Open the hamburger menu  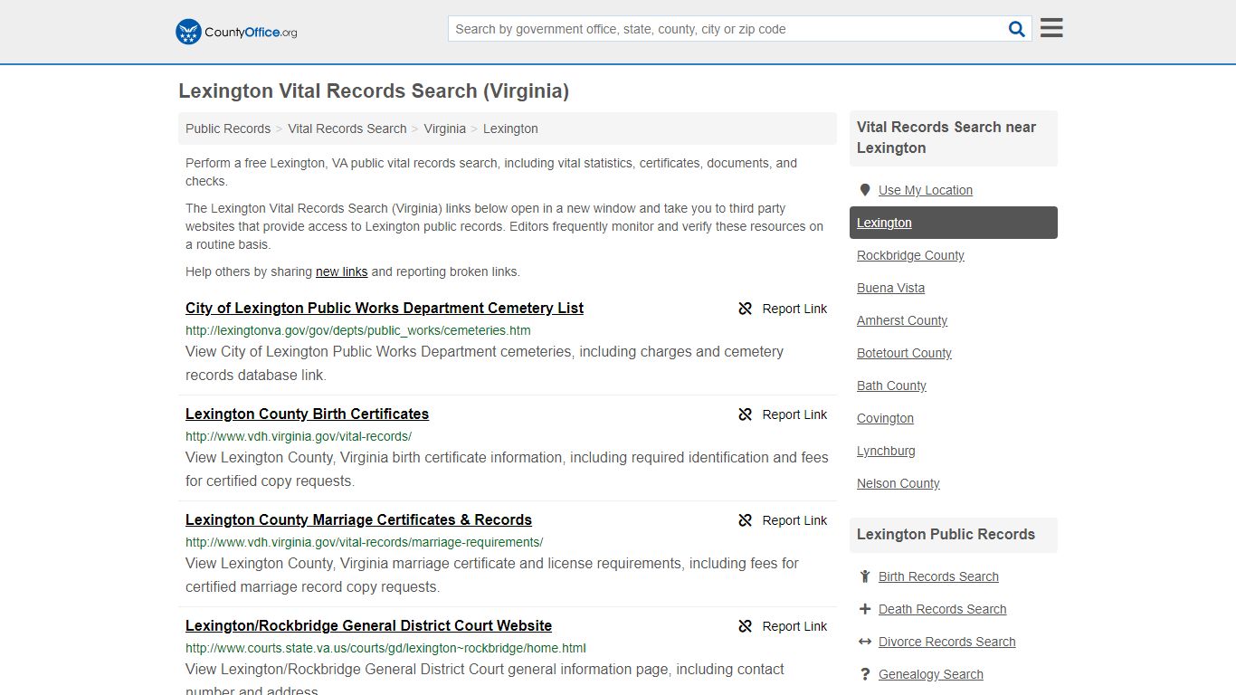coord(1051,28)
